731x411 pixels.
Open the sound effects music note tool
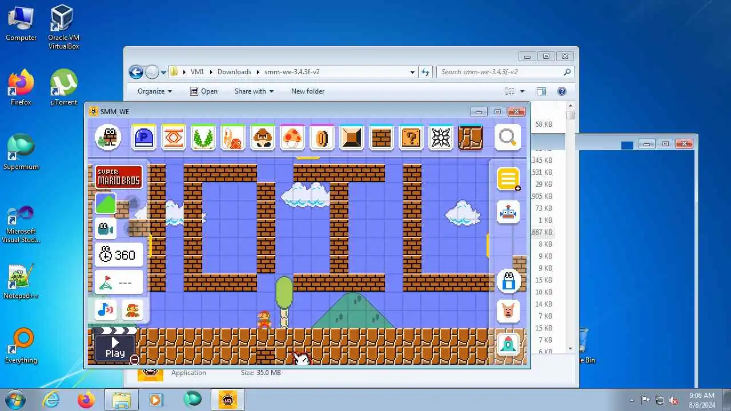coord(106,310)
